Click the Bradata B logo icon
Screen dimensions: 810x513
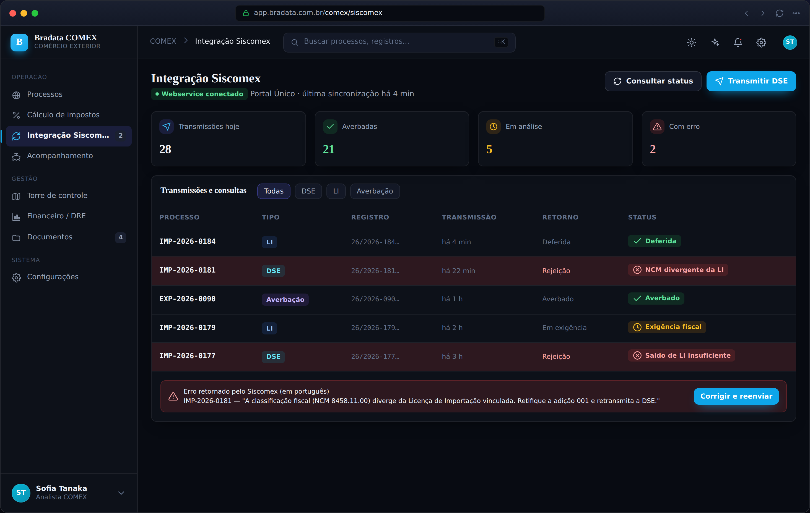pos(19,42)
